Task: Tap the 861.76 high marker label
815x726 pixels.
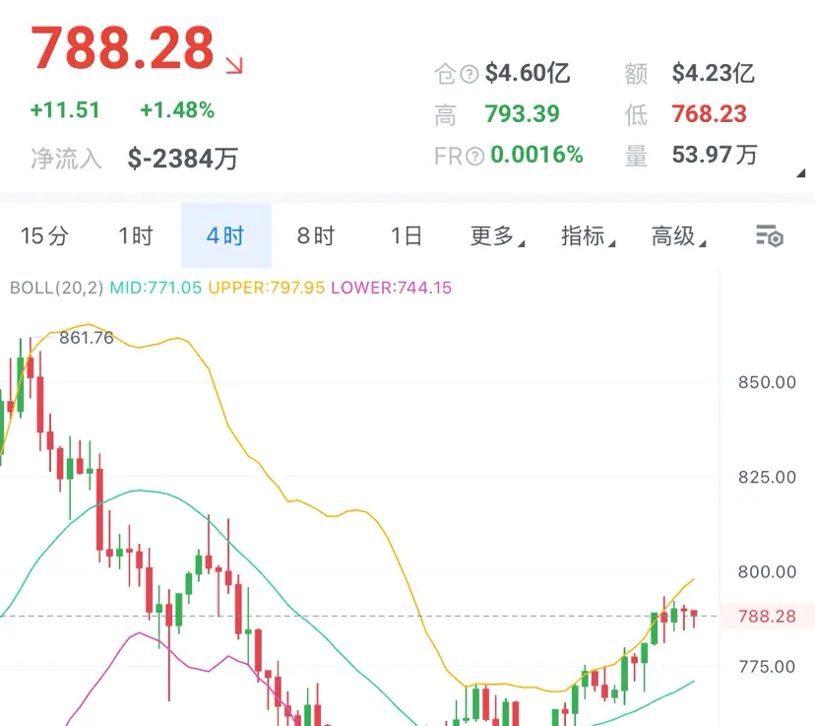Action: tap(87, 338)
